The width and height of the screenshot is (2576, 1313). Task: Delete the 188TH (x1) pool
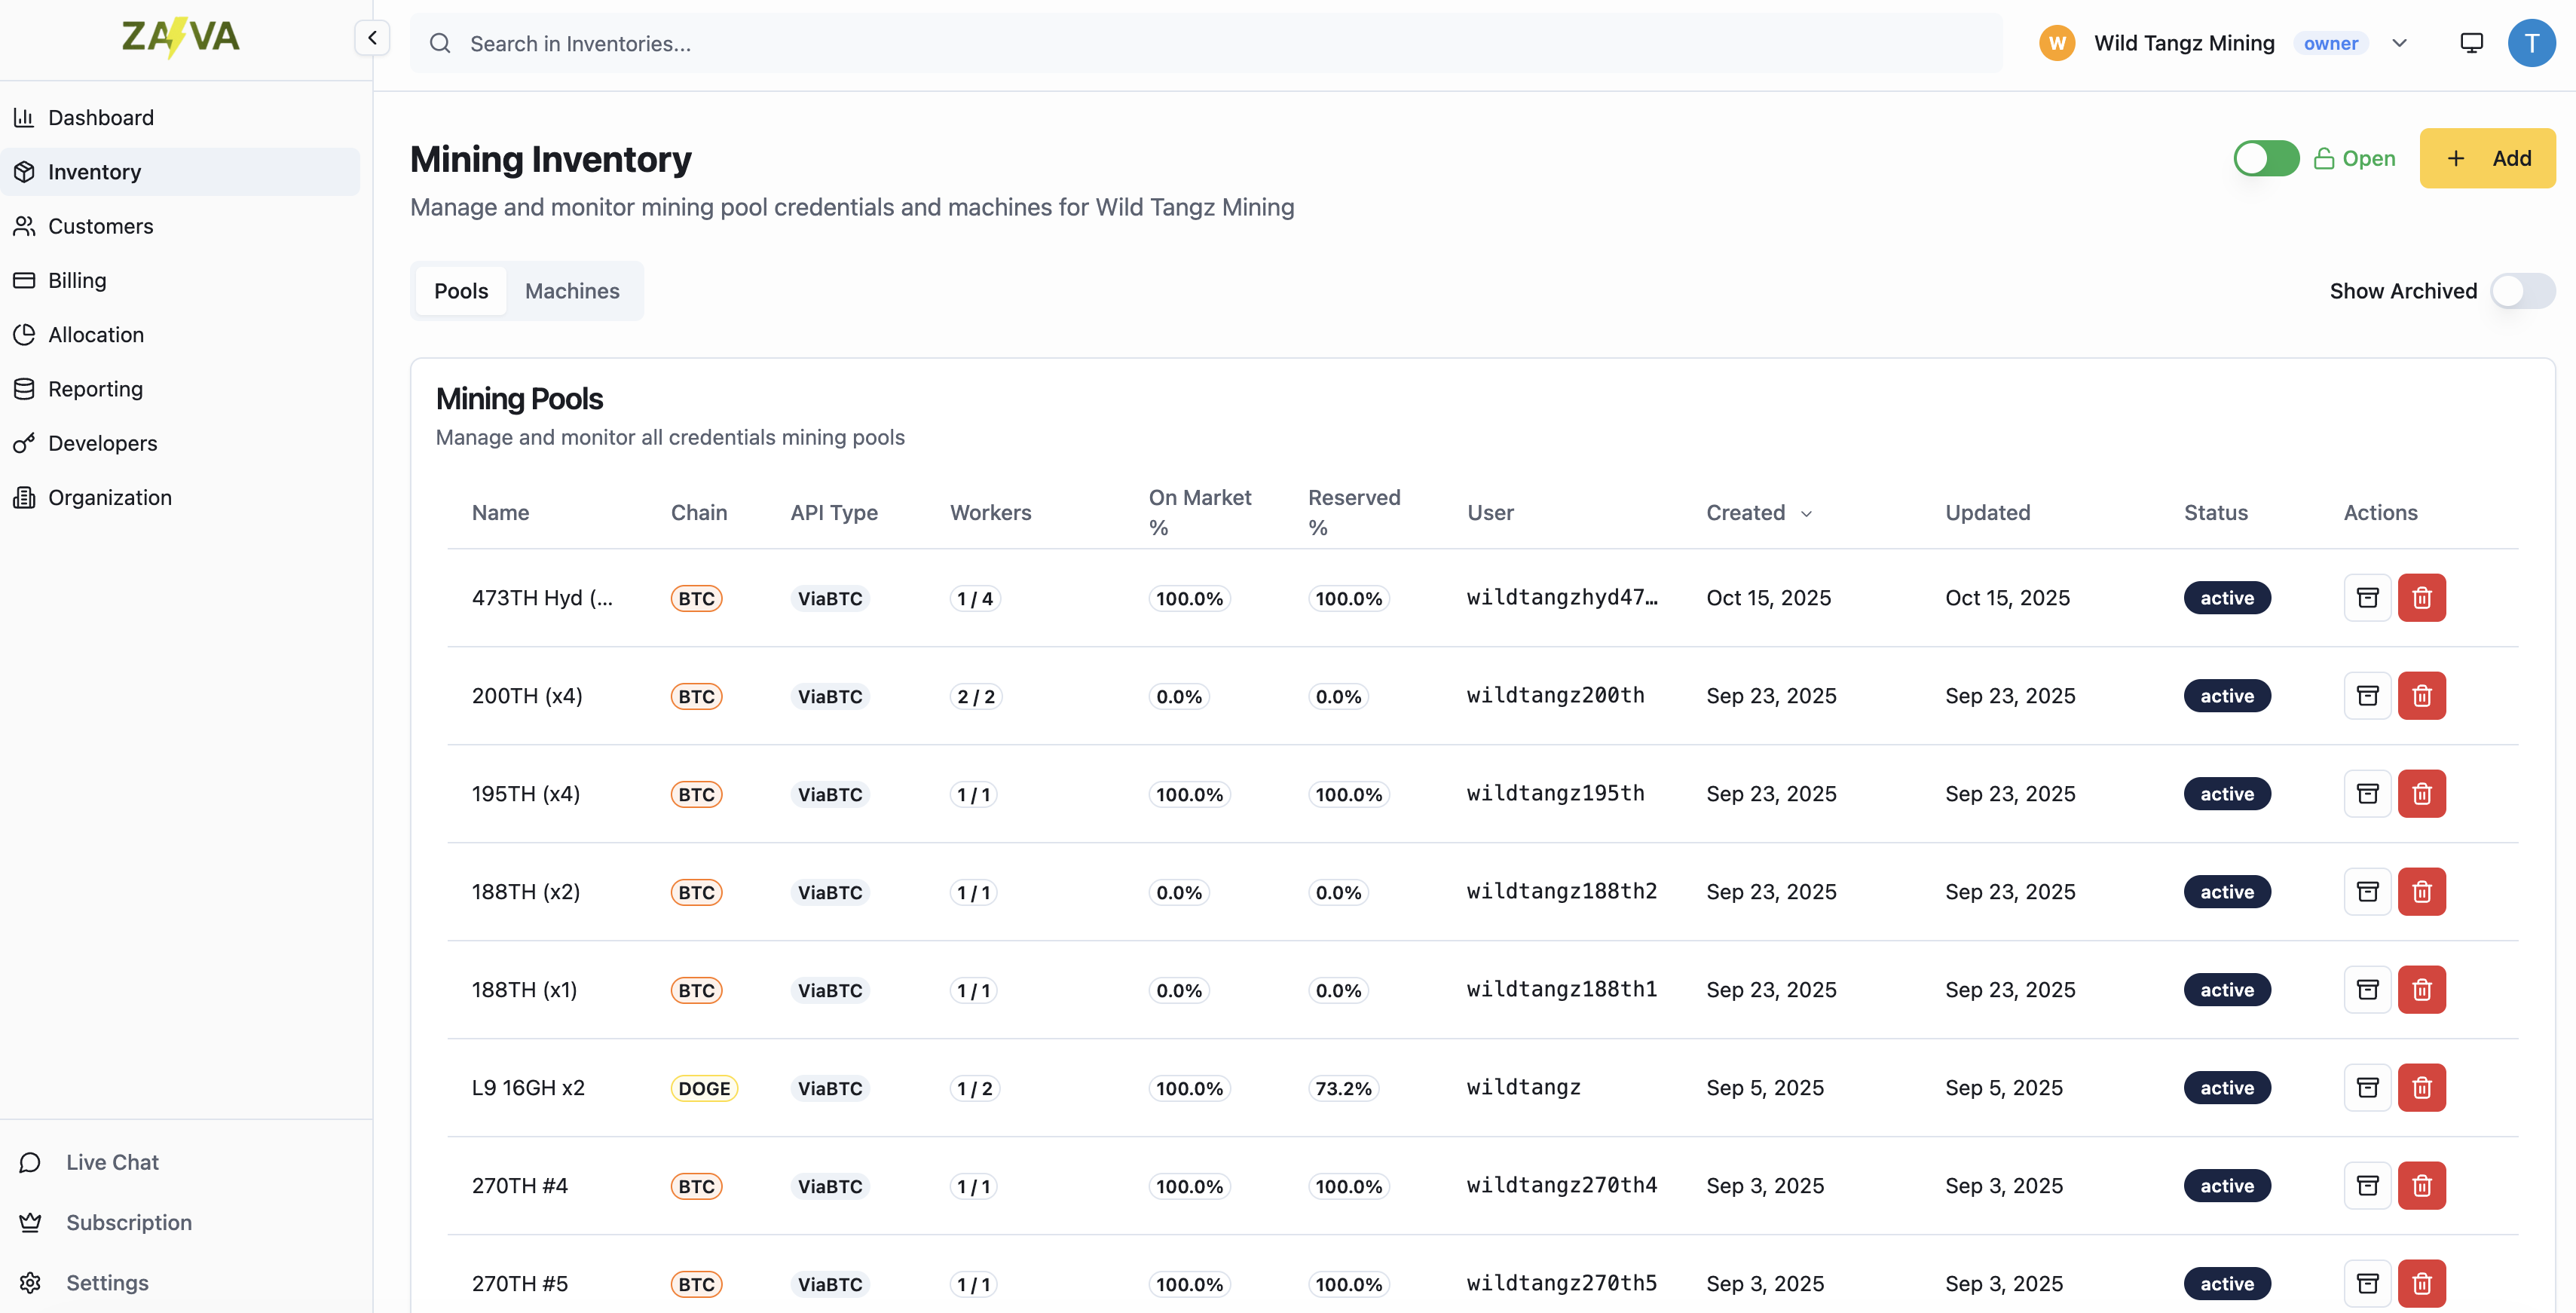[x=2421, y=990]
